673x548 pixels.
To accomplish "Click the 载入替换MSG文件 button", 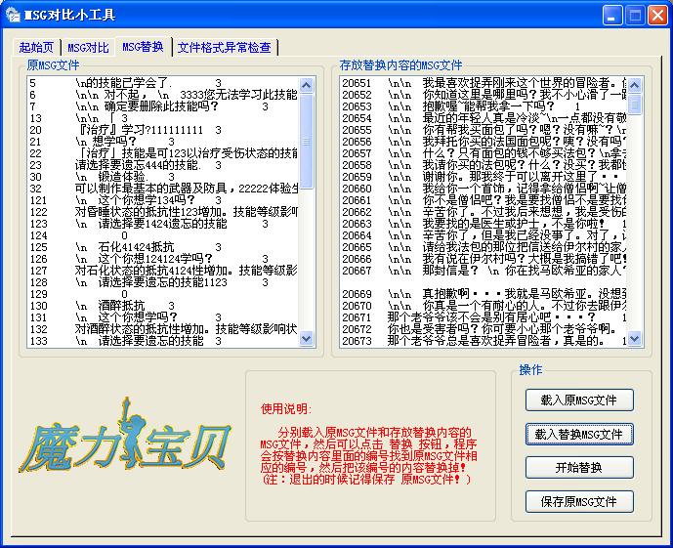I will tap(579, 434).
